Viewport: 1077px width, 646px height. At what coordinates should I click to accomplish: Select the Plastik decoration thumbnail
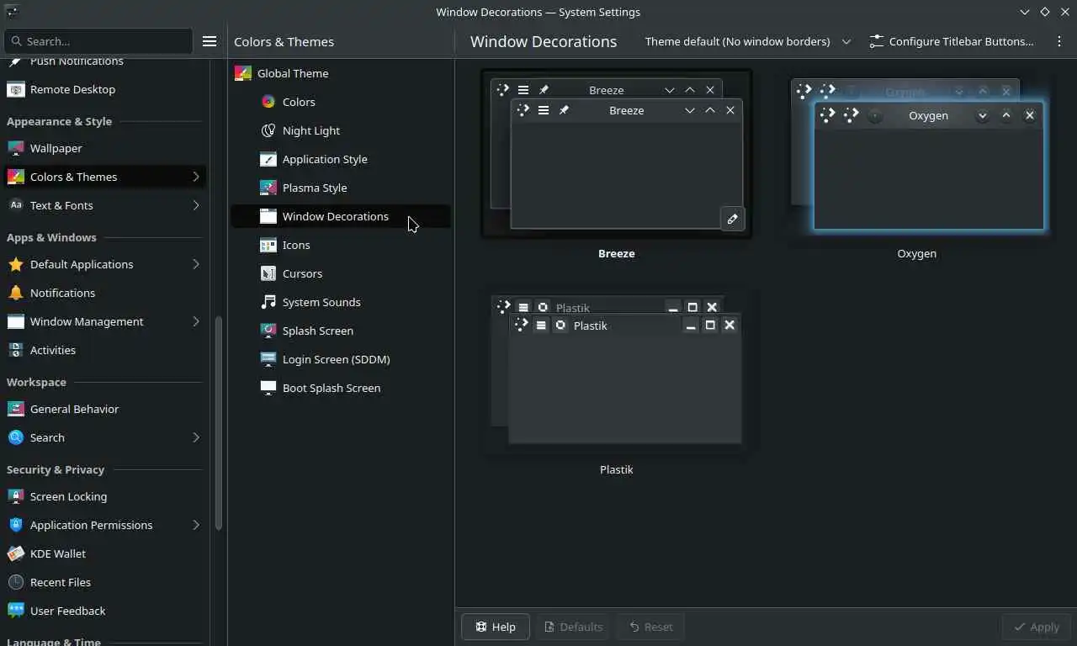click(616, 371)
